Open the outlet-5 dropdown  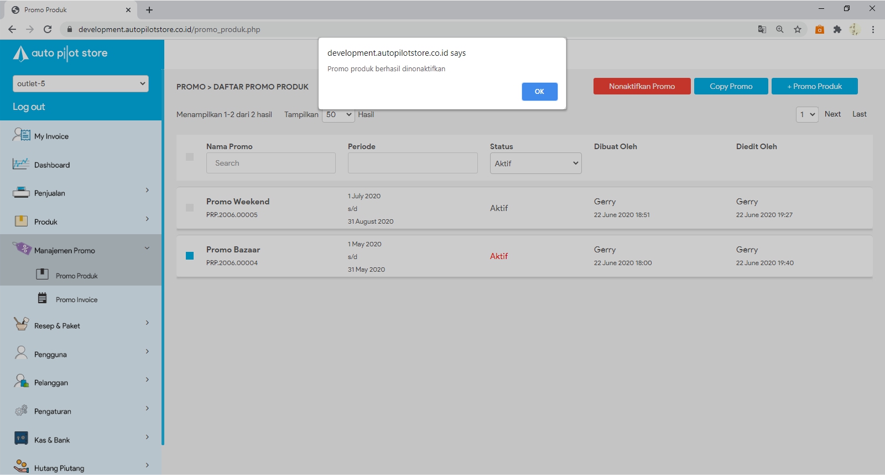tap(81, 83)
